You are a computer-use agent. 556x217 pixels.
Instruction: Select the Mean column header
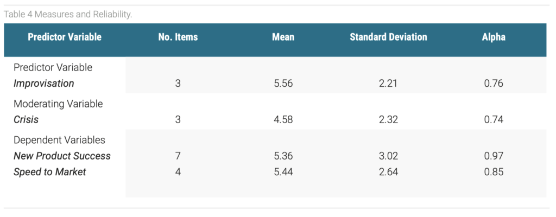[283, 37]
